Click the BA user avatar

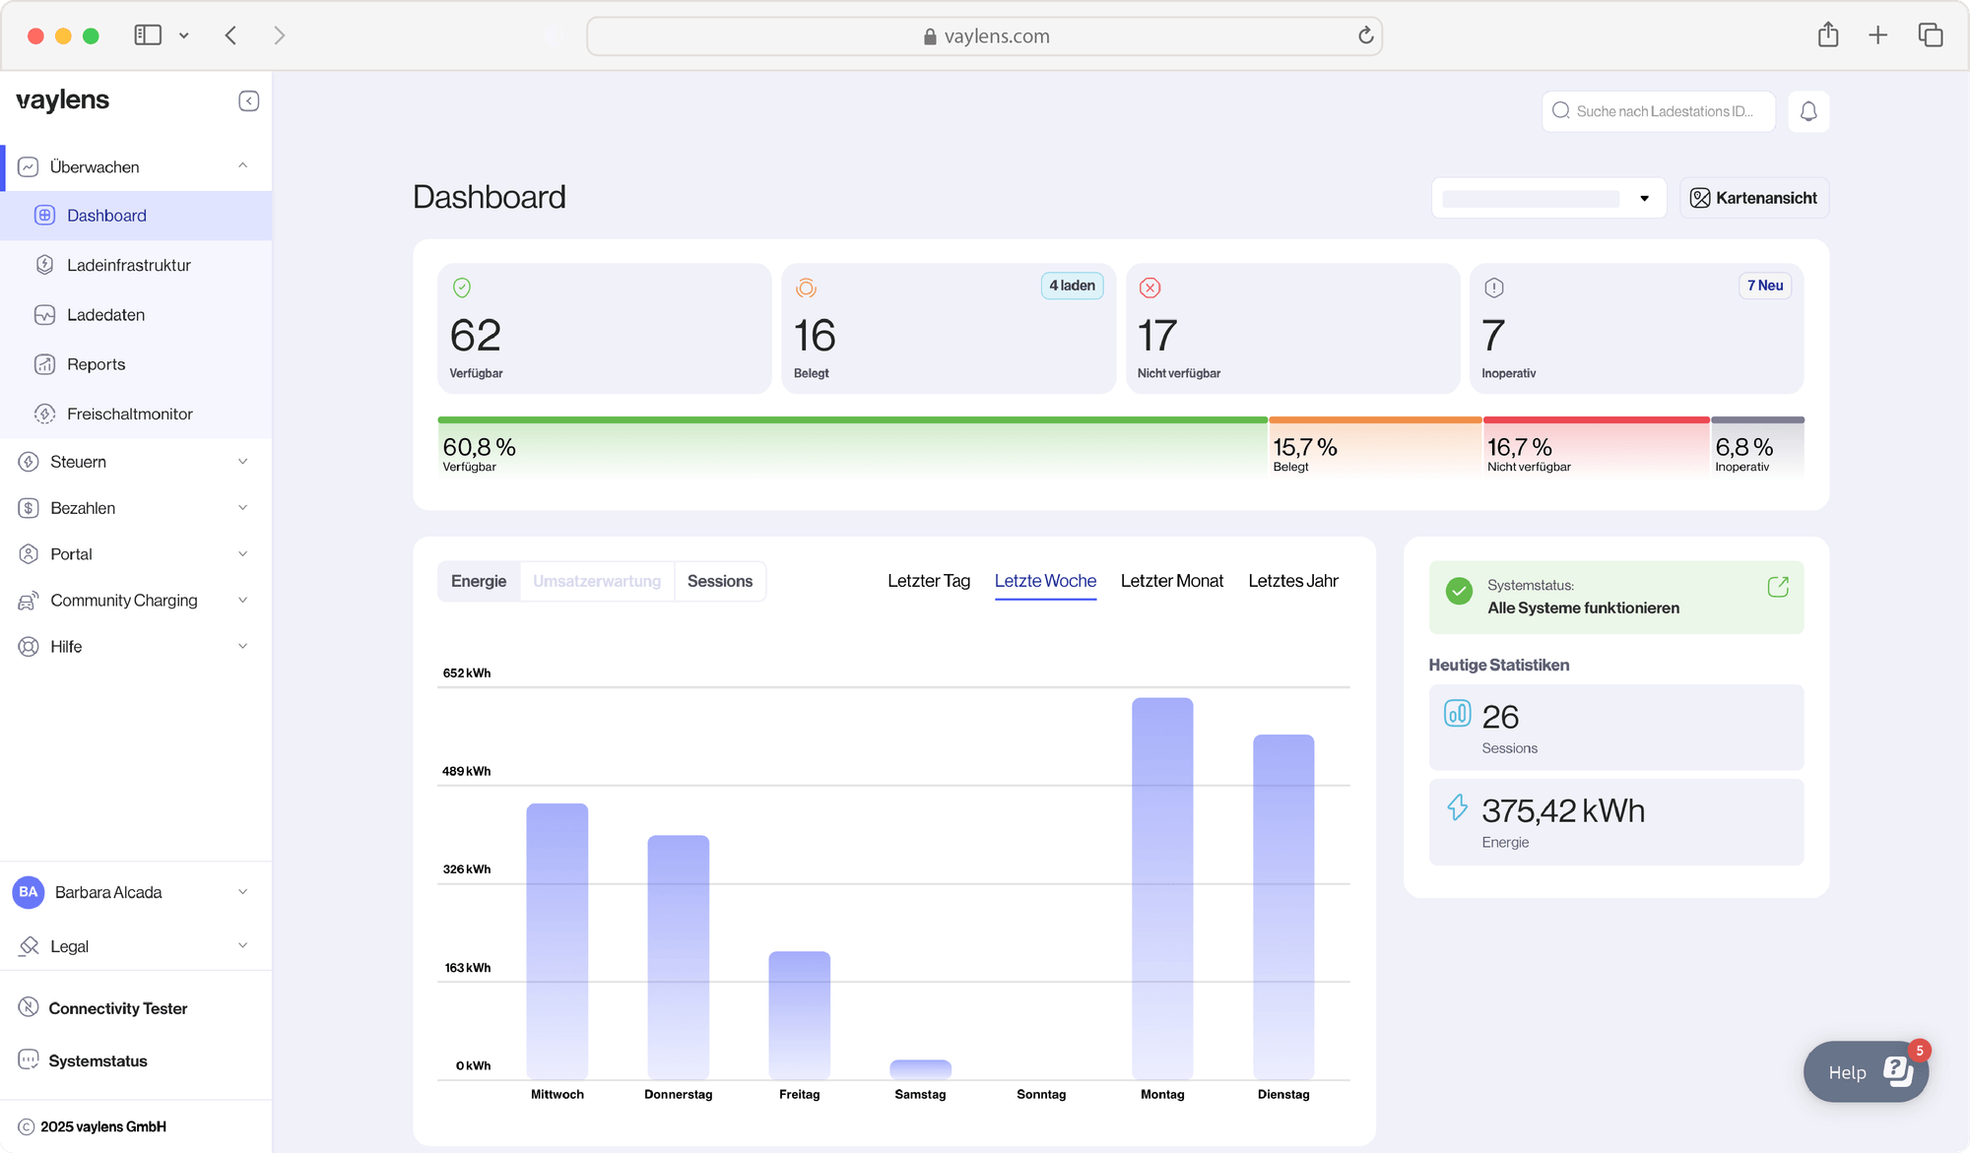coord(29,892)
